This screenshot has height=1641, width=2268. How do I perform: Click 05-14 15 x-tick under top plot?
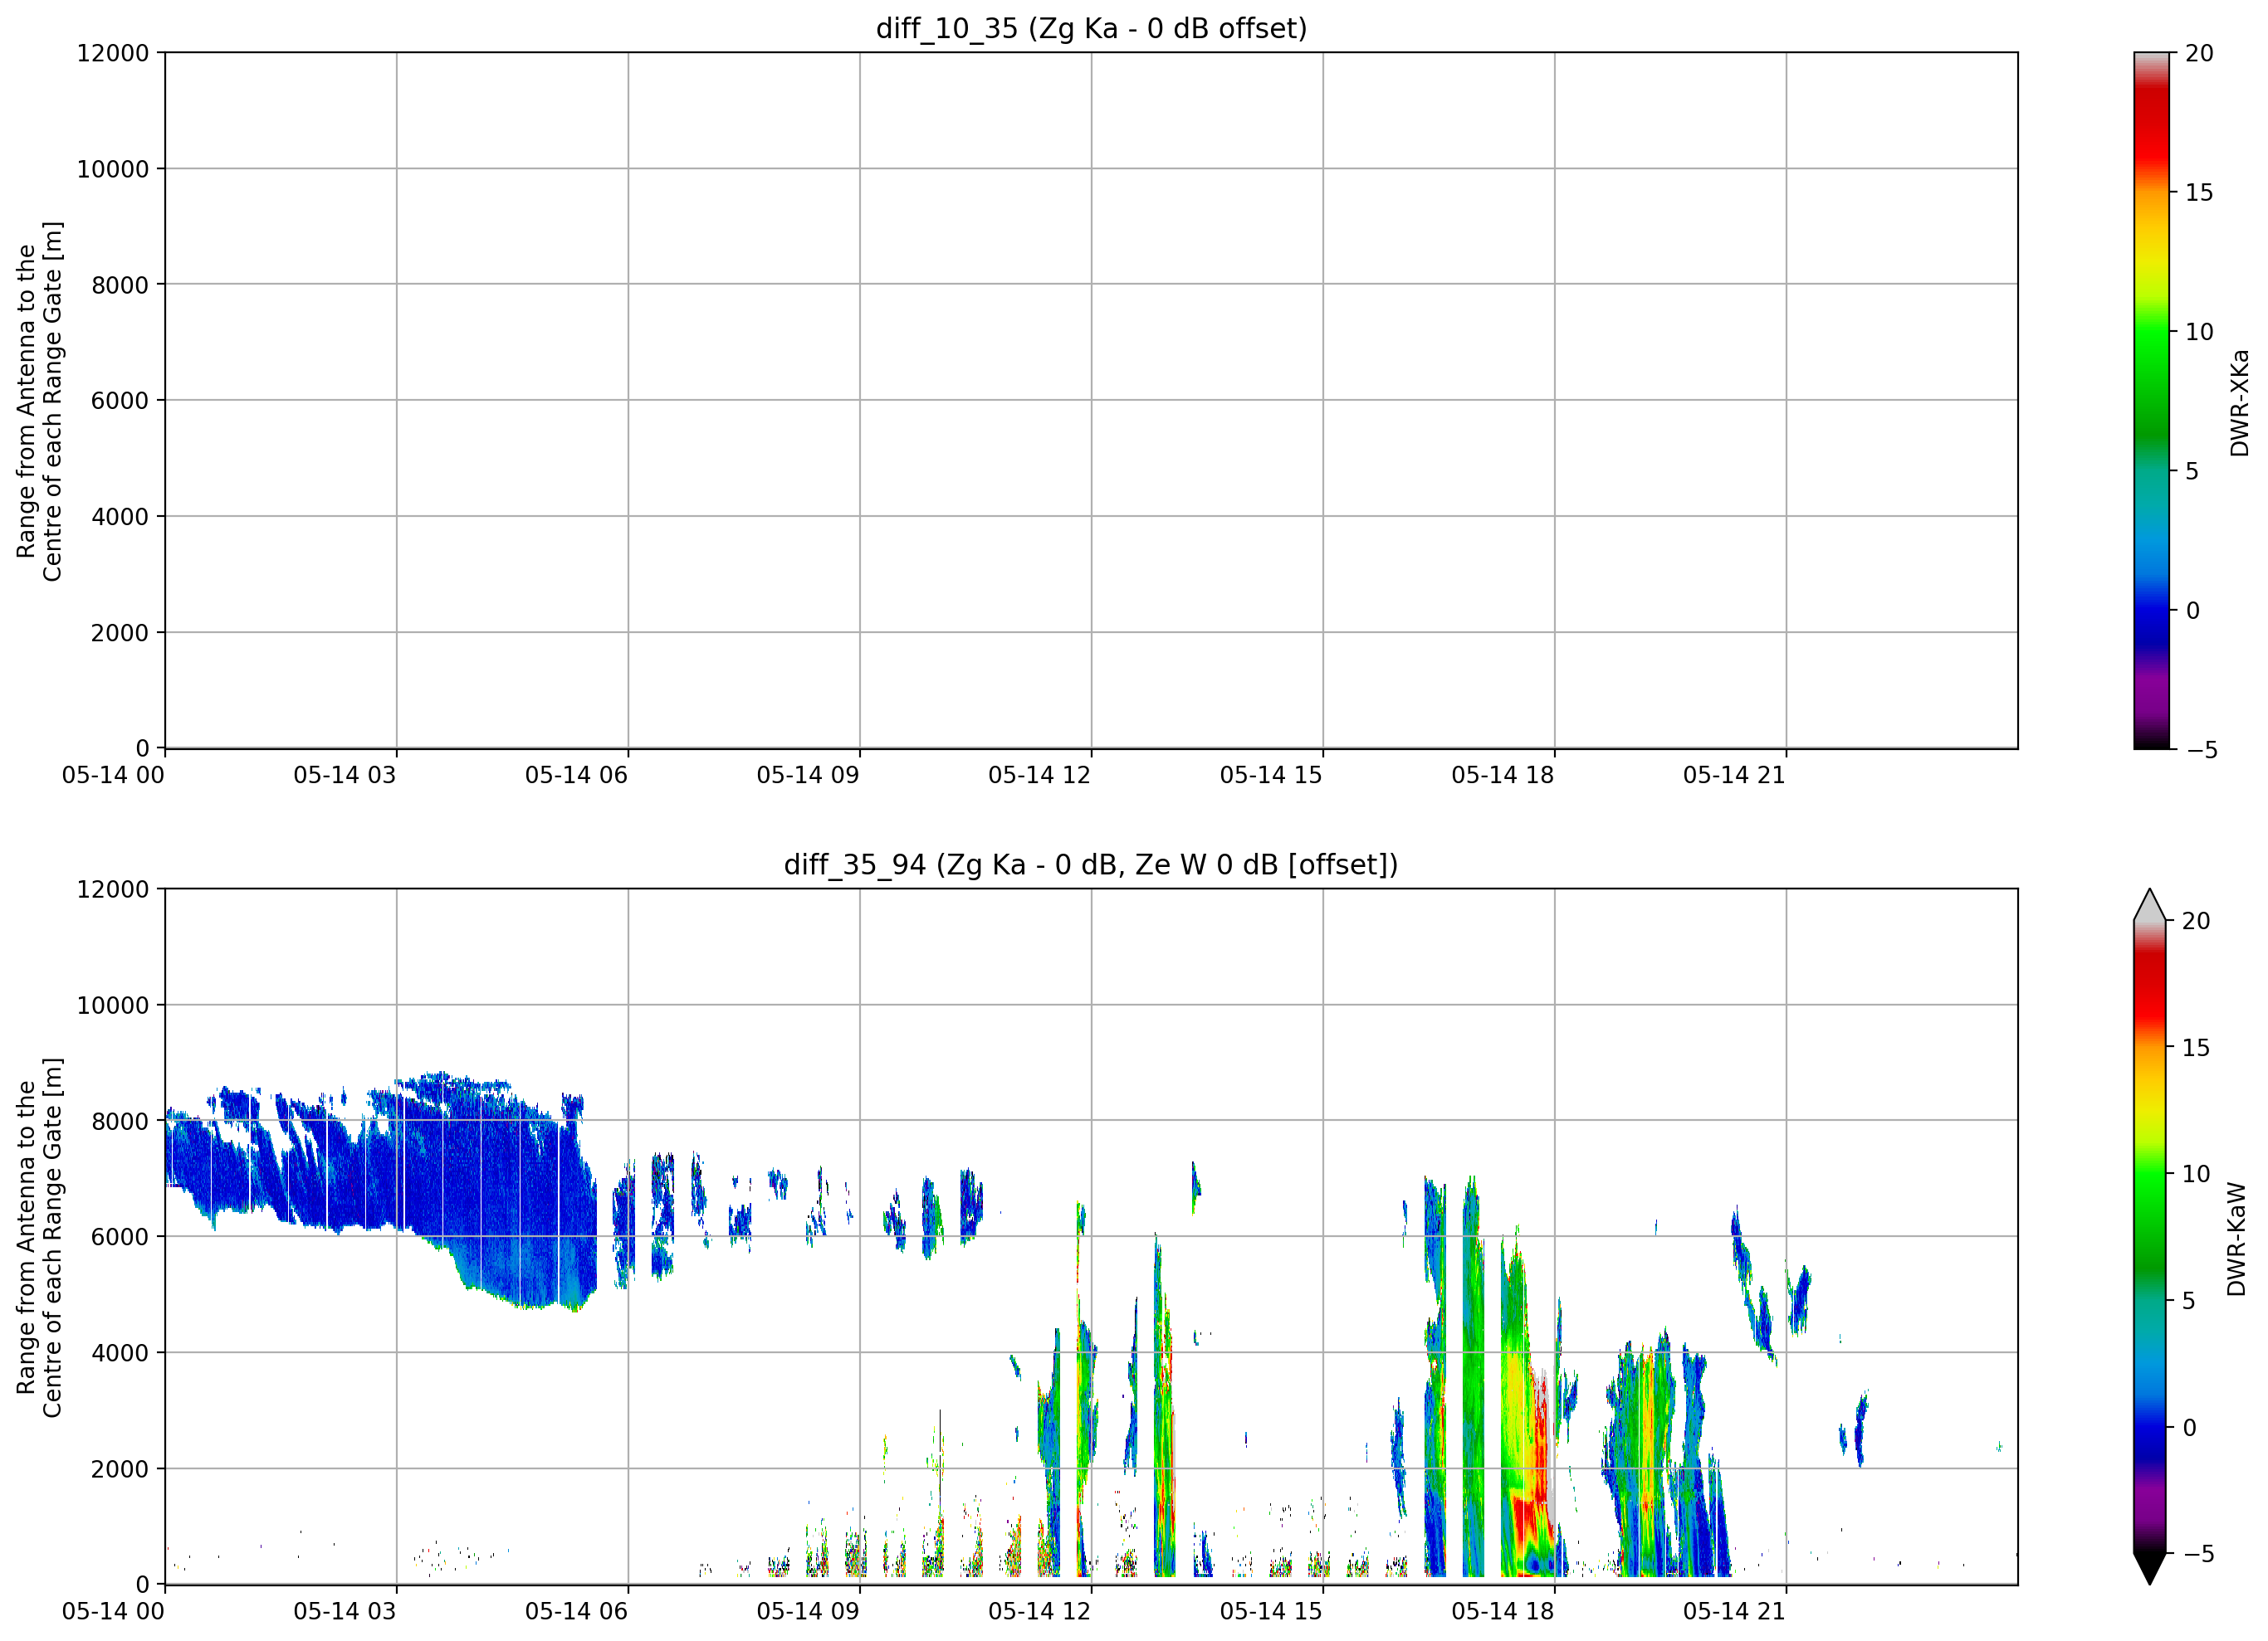click(1271, 776)
